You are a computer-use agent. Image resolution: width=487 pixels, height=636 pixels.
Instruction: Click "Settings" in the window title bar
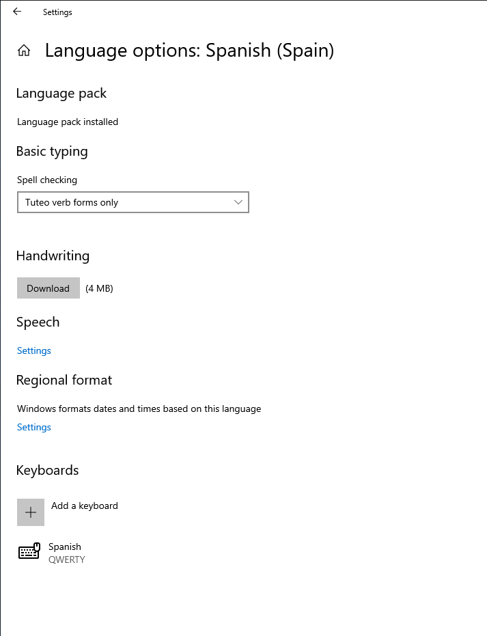click(57, 12)
